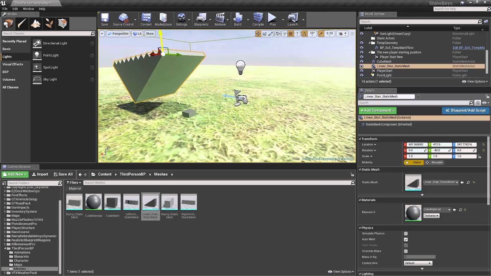Open the Settings toolbar icon
491x276 pixels.
coord(181,20)
